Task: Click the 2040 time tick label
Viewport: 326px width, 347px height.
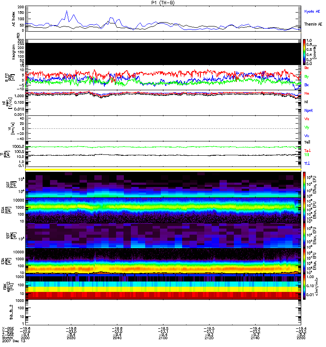Action: pyautogui.click(x=117, y=338)
